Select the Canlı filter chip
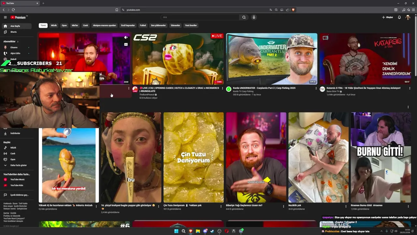The height and width of the screenshot is (235, 417). (85, 25)
